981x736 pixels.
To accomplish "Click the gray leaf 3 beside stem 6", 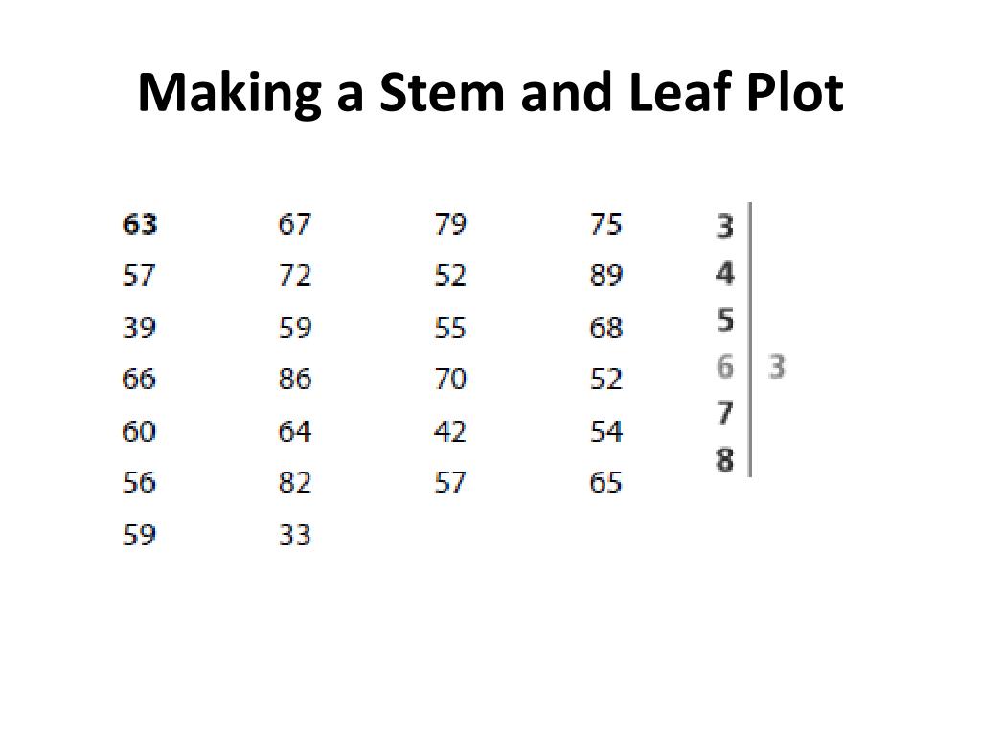I will point(777,366).
